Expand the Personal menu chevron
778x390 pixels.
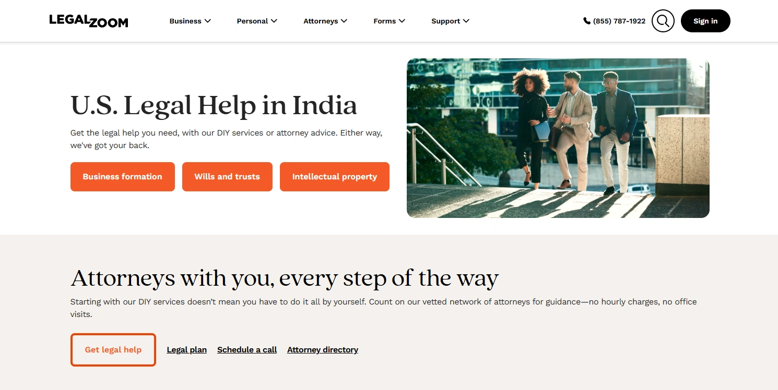pos(274,21)
